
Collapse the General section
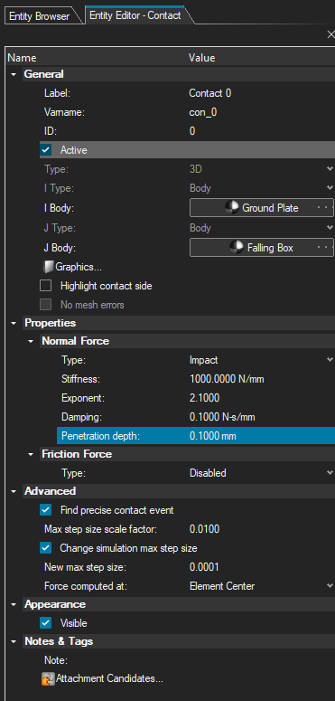14,74
